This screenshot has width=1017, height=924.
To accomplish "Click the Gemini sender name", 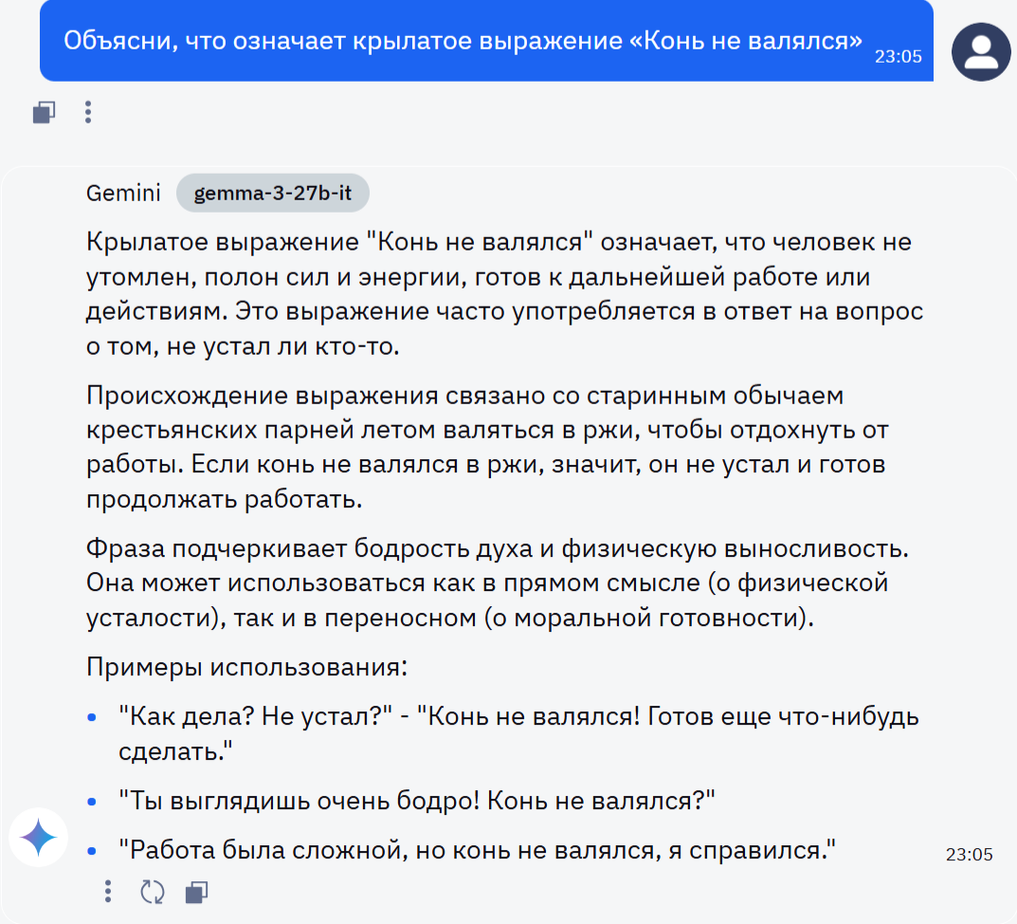I will [x=123, y=193].
